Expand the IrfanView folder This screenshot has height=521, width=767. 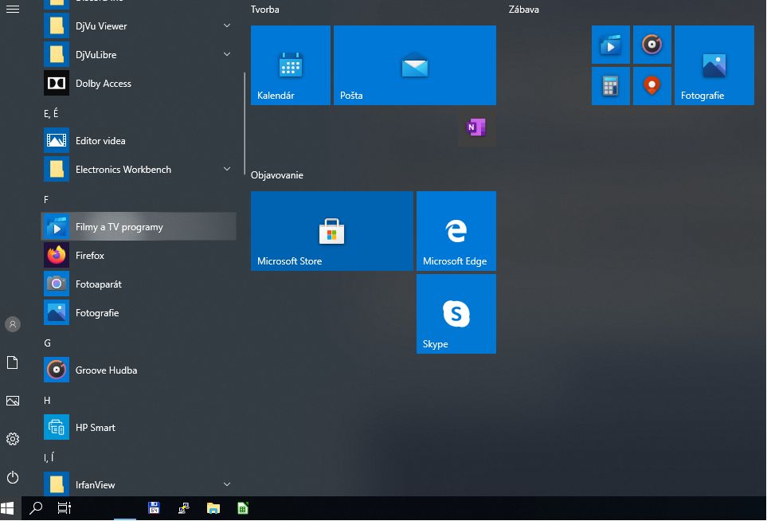[x=227, y=484]
